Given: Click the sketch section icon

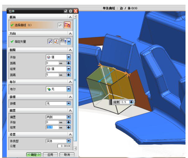Looking at the screenshot, I should pyautogui.click(x=60, y=25).
